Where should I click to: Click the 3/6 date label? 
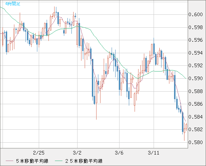click(119, 153)
